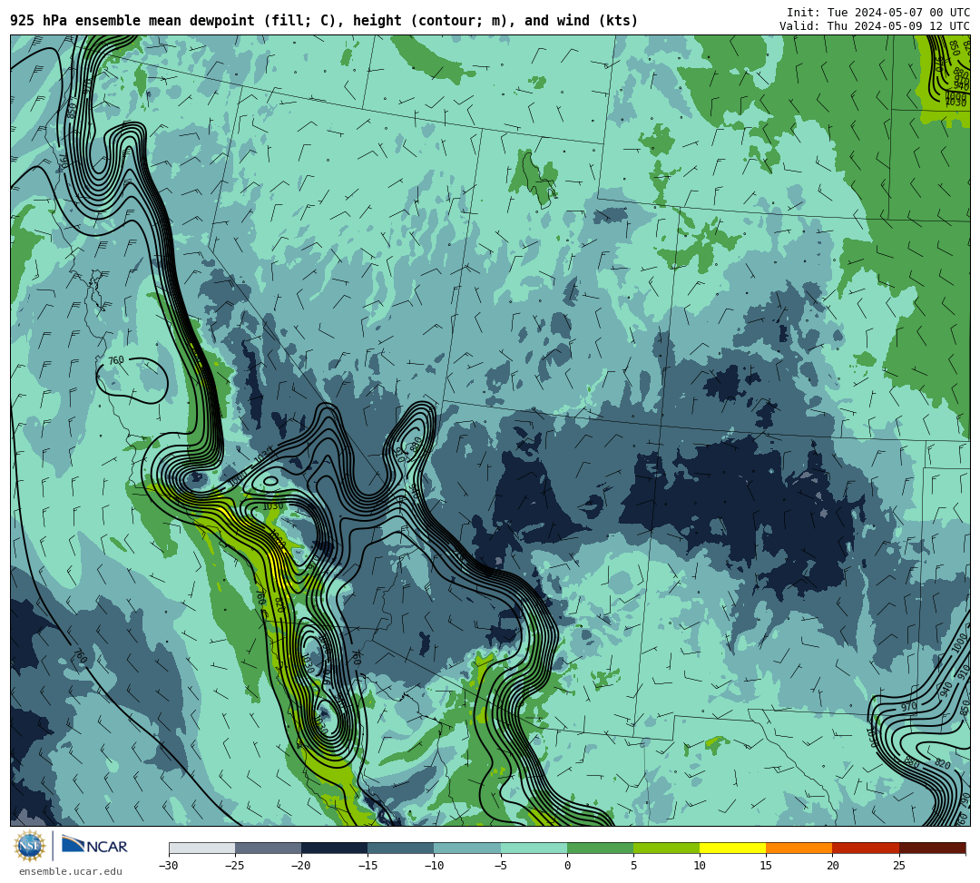
Task: Click the 25 colorbar label
Action: 898,866
